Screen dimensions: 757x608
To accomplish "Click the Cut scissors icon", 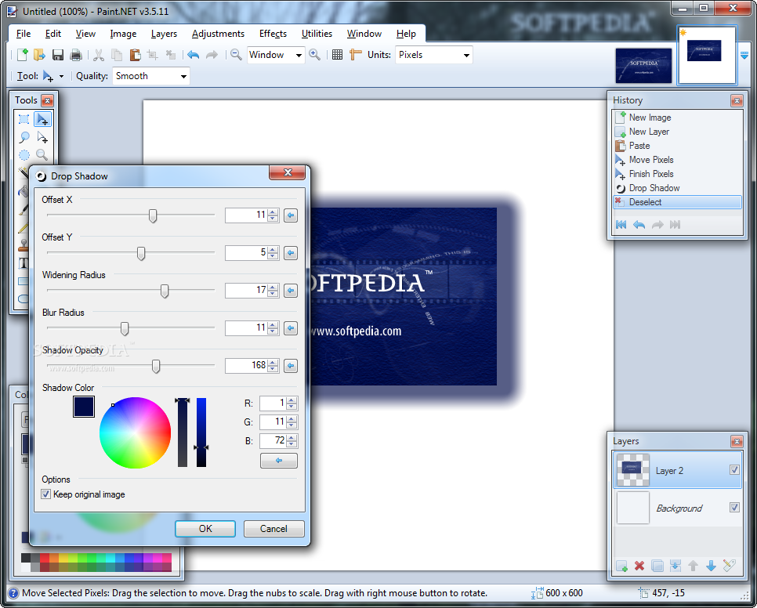I will [99, 55].
